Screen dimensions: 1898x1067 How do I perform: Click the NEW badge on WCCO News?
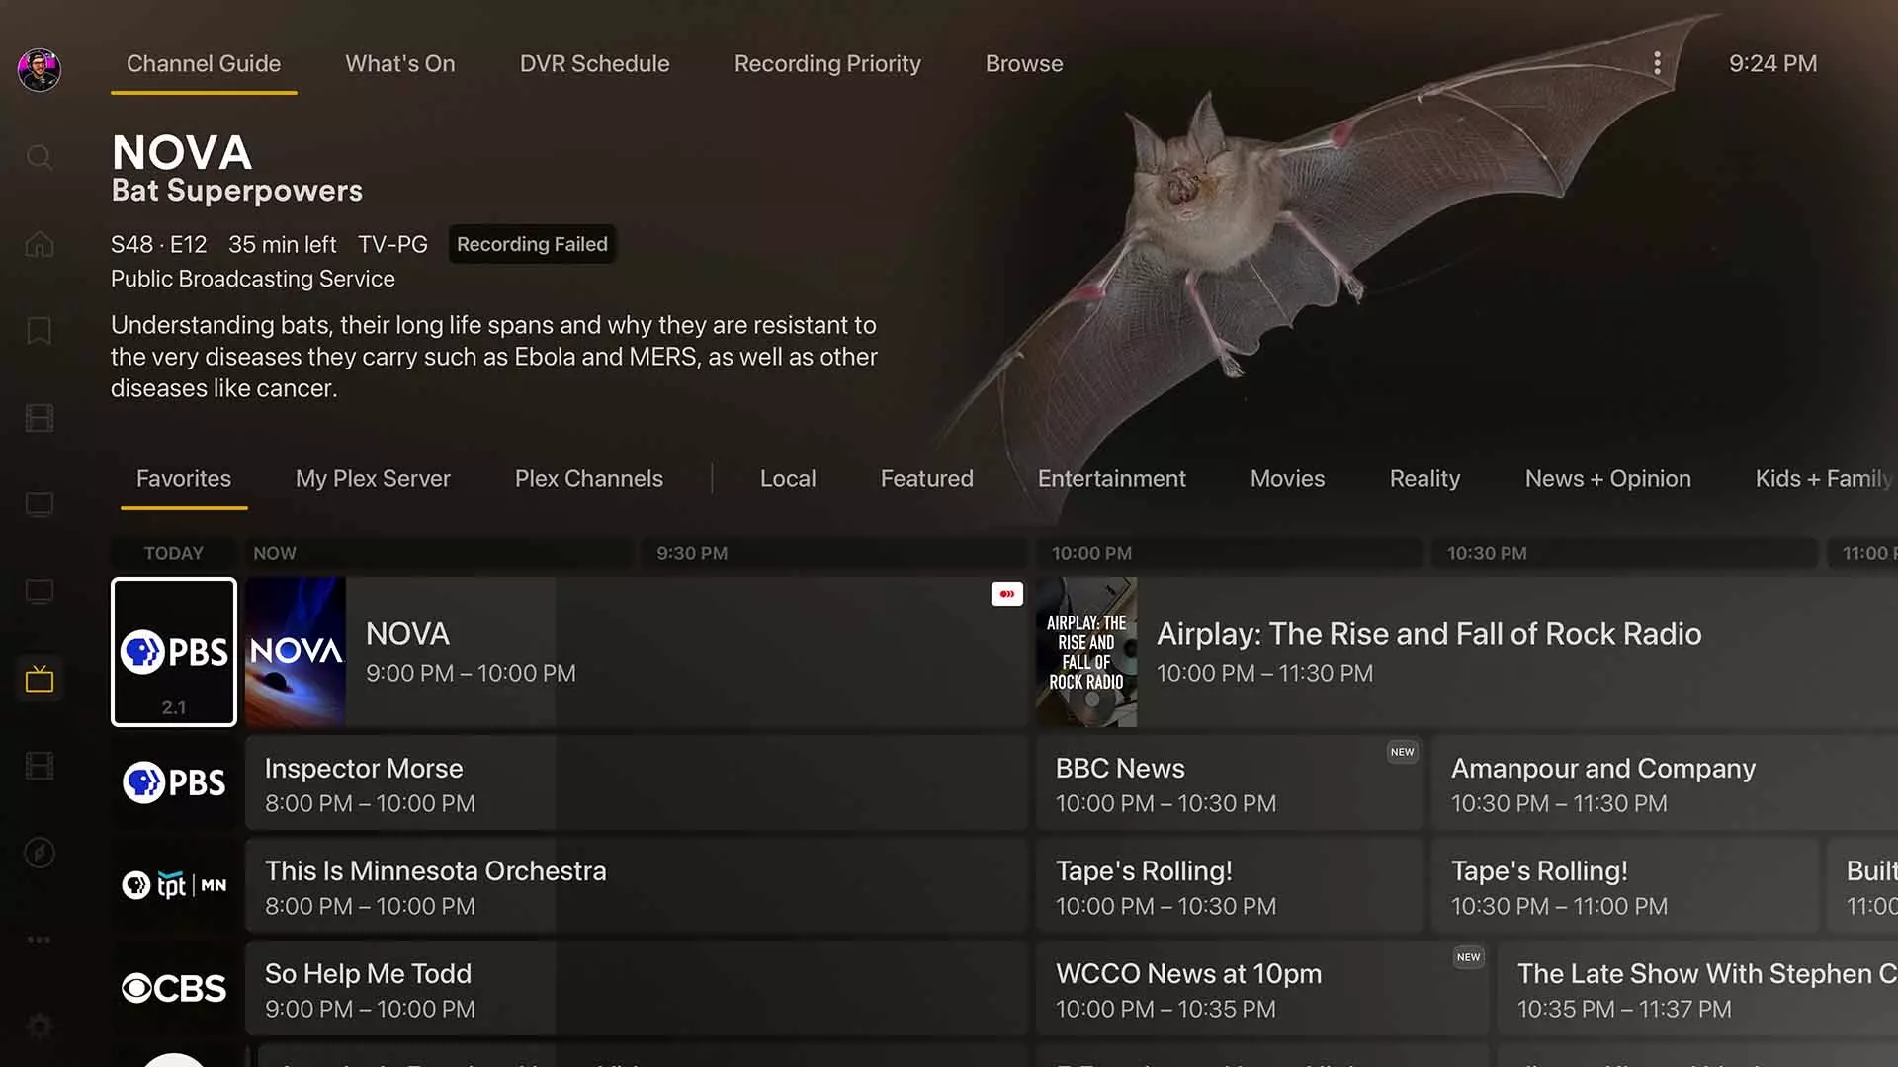1468,957
